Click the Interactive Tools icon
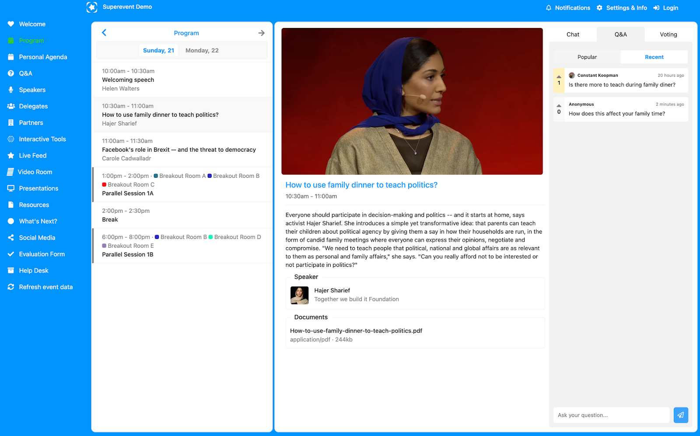The width and height of the screenshot is (700, 436). pos(11,139)
